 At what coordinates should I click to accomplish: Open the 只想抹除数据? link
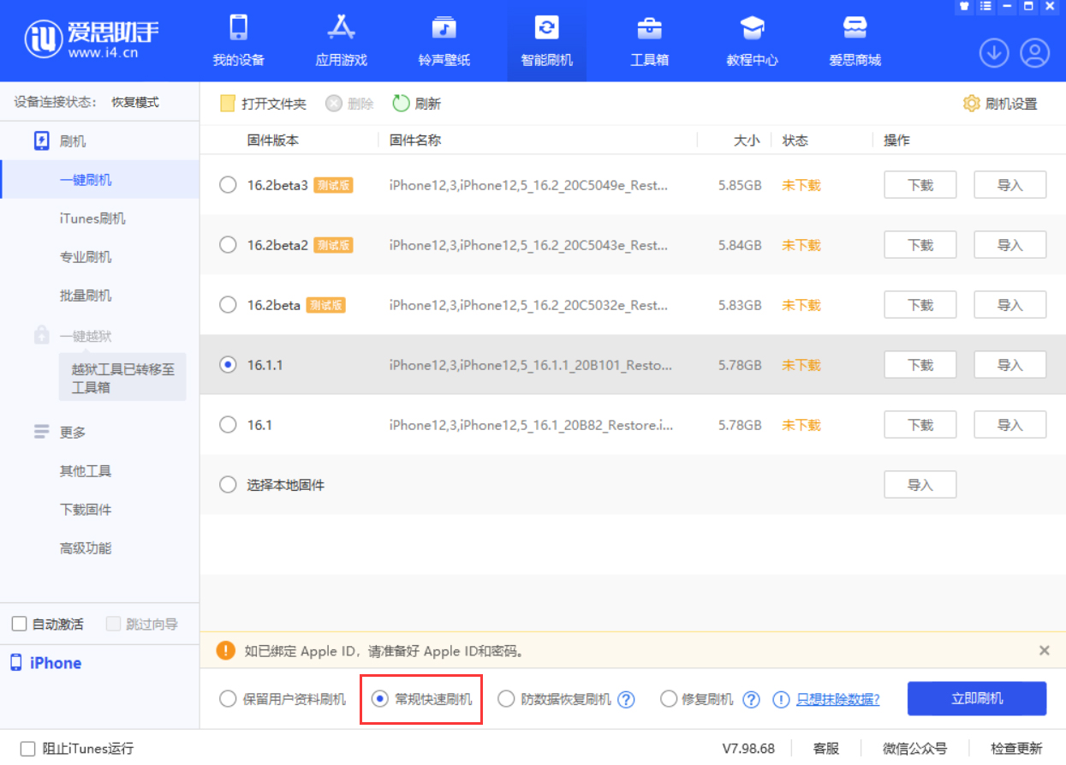[837, 699]
